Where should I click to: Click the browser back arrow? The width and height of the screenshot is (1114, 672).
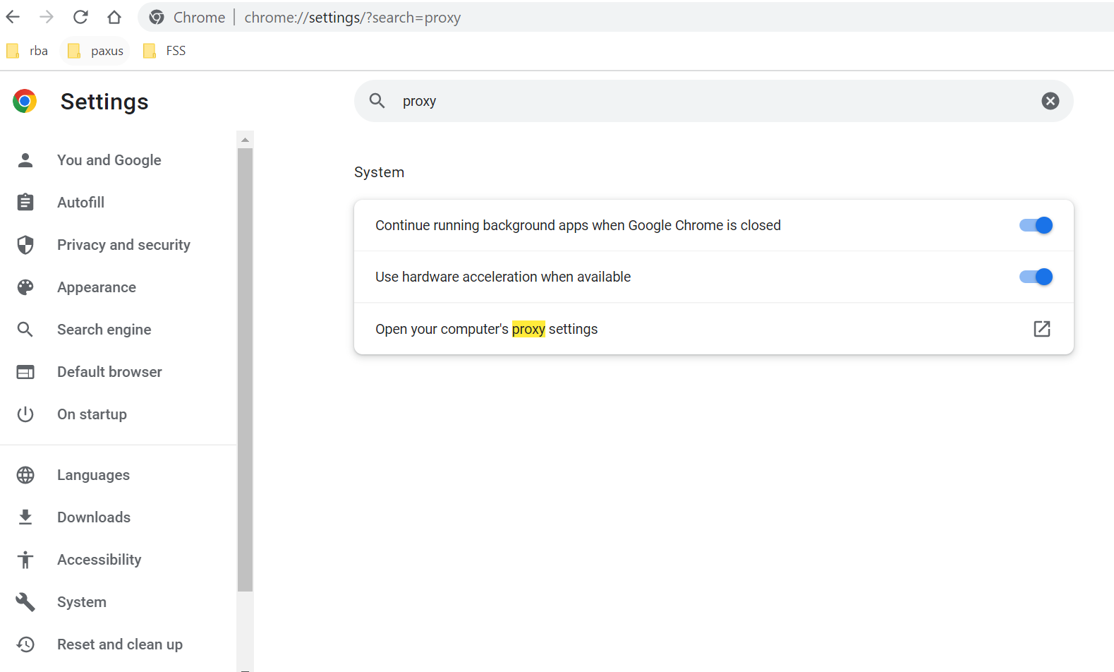click(13, 17)
